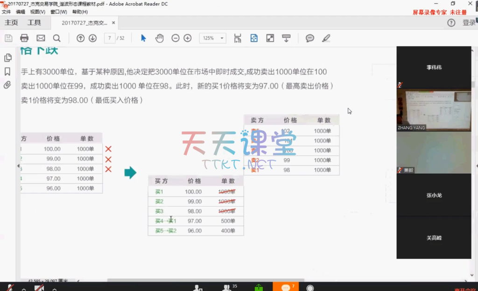478x291 pixels.
Task: Select the Hand pan tool
Action: (159, 38)
